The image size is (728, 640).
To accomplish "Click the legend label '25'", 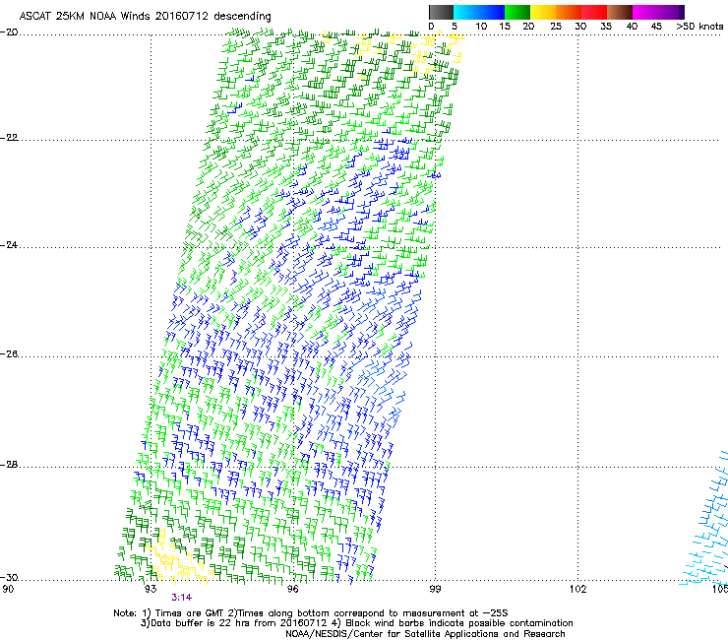I will pyautogui.click(x=555, y=27).
